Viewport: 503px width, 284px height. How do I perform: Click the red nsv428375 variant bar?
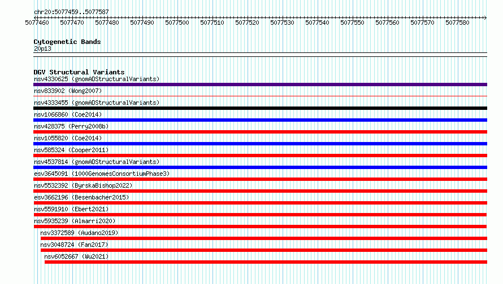[260, 132]
